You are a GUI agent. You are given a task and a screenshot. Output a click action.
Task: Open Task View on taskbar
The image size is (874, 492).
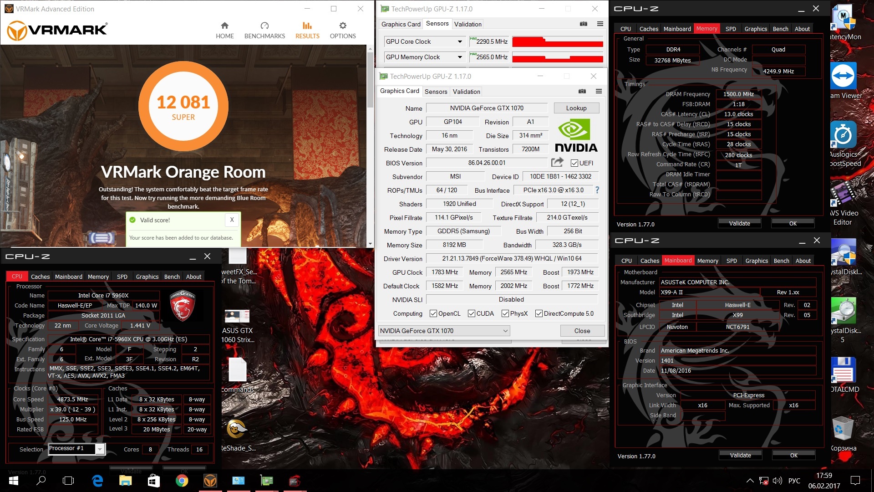click(x=68, y=481)
